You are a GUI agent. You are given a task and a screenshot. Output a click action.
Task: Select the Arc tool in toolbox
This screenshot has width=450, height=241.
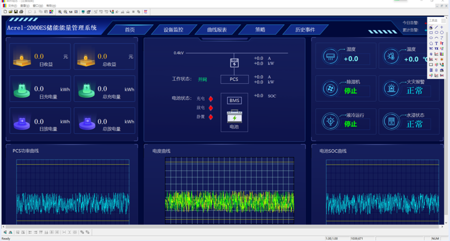[436, 38]
